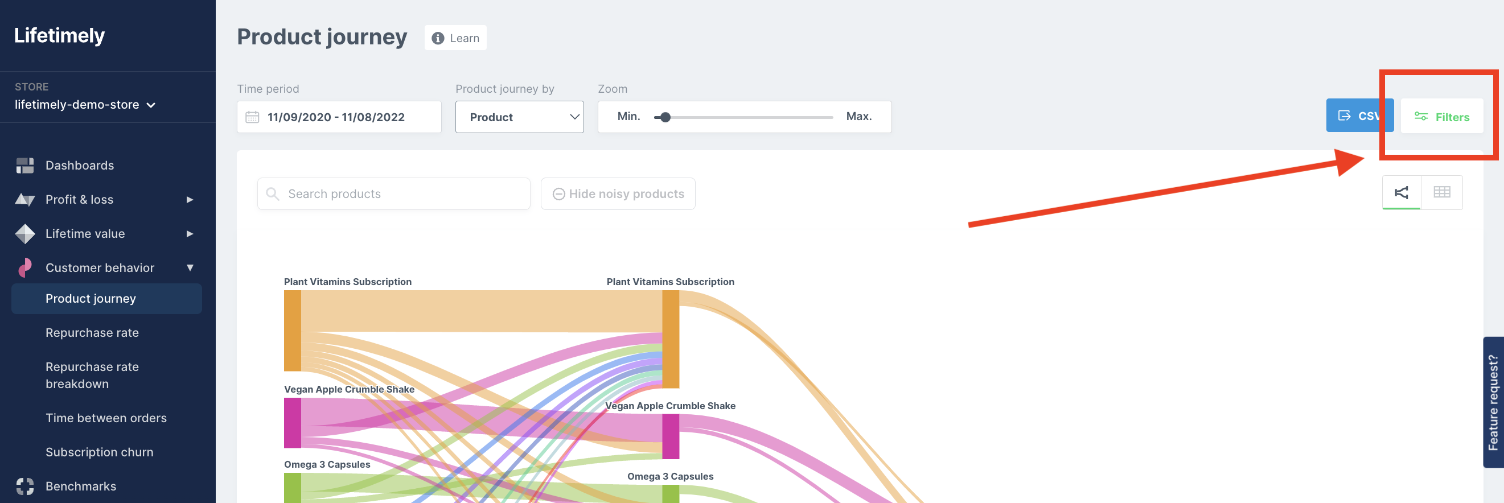Open the Filters panel

[1441, 117]
